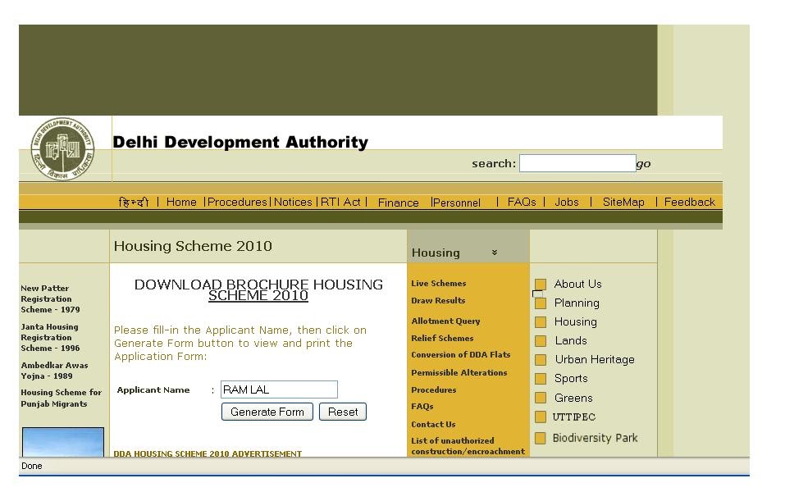Open the DDA HOUSING SCHEME 2010 ADVERTISEMENT link
Image resolution: width=785 pixels, height=501 pixels.
(x=208, y=453)
